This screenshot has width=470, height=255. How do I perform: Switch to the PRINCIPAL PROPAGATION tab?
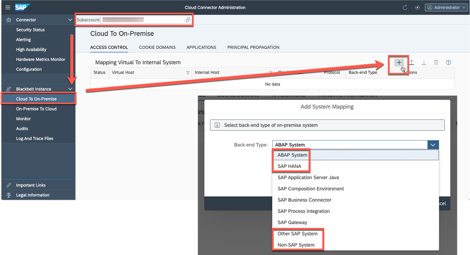(x=253, y=47)
